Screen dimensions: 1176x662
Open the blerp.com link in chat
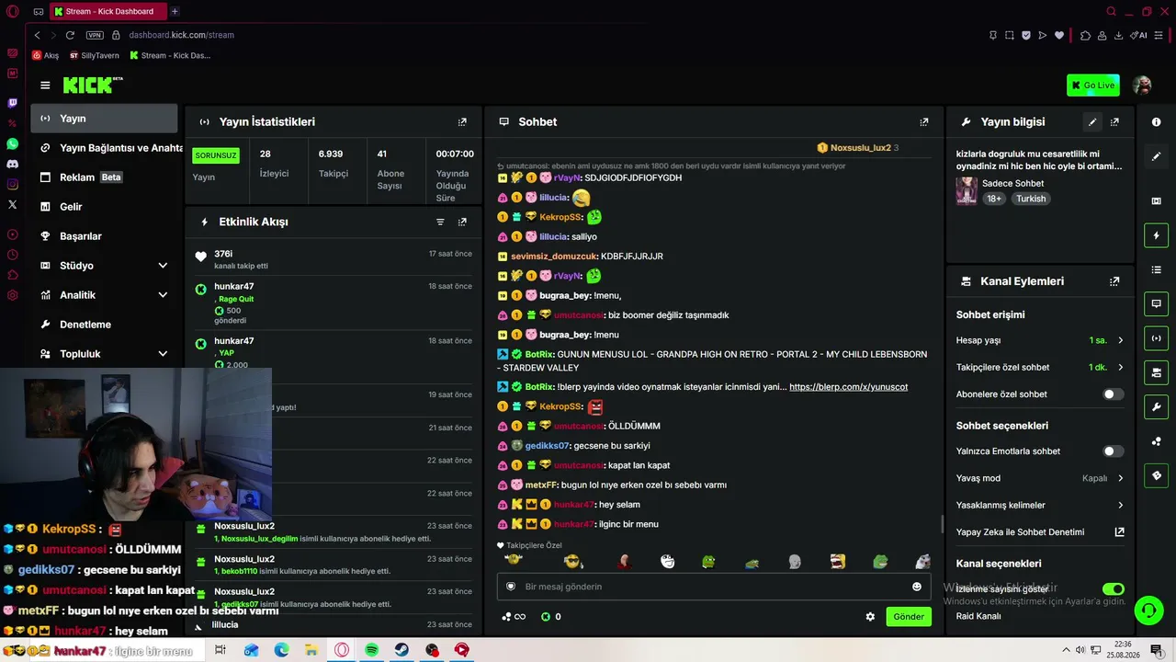(x=848, y=387)
